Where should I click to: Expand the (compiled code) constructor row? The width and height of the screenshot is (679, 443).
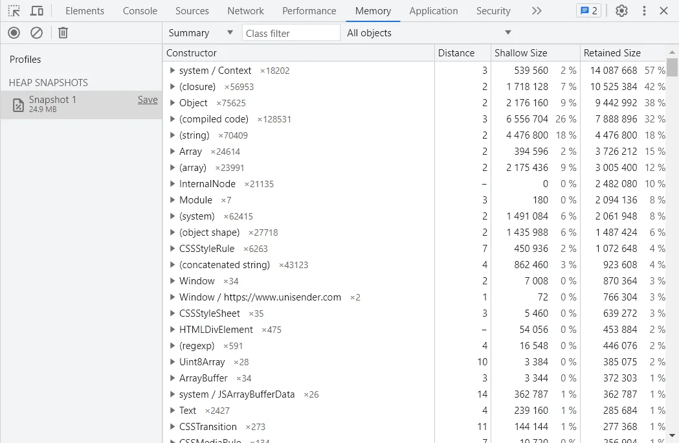172,119
